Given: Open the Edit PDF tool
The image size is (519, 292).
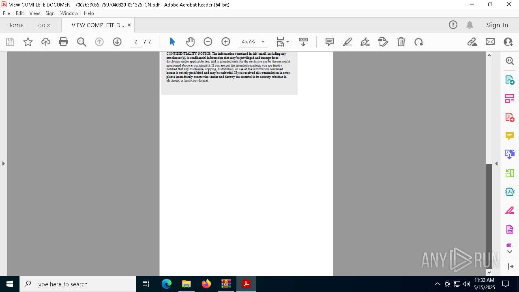Looking at the screenshot, I should [383, 42].
